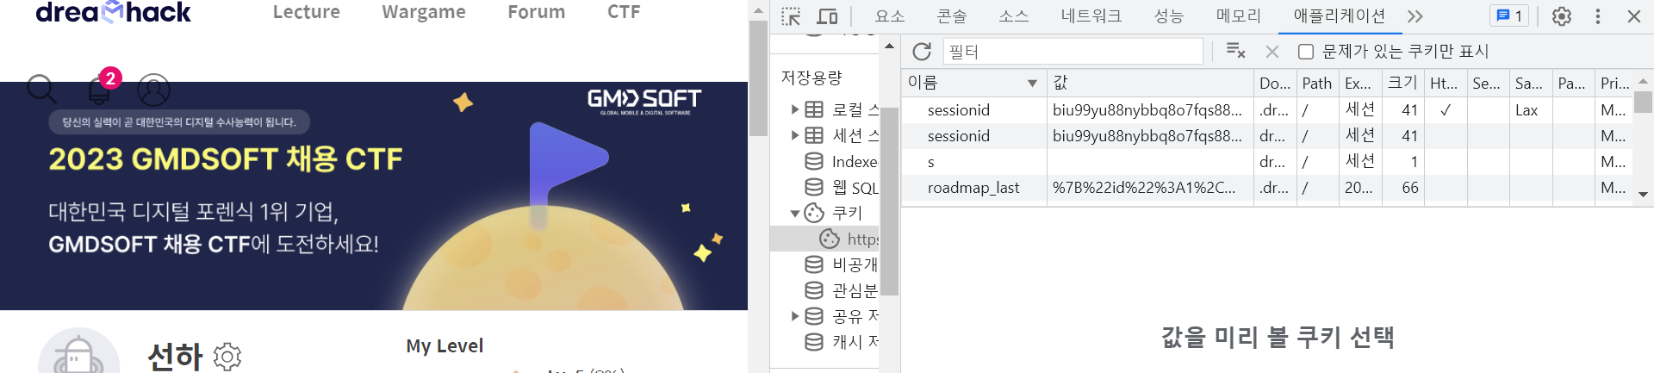This screenshot has height=373, width=1654.
Task: Switch to the 네트워크 DevTools tab
Action: [1091, 16]
